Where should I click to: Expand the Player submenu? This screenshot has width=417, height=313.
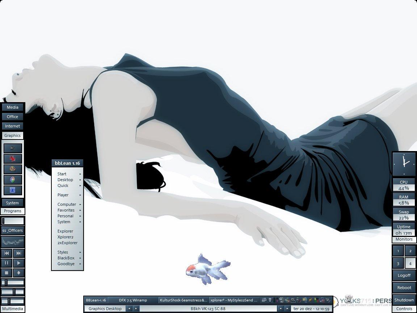coord(68,195)
